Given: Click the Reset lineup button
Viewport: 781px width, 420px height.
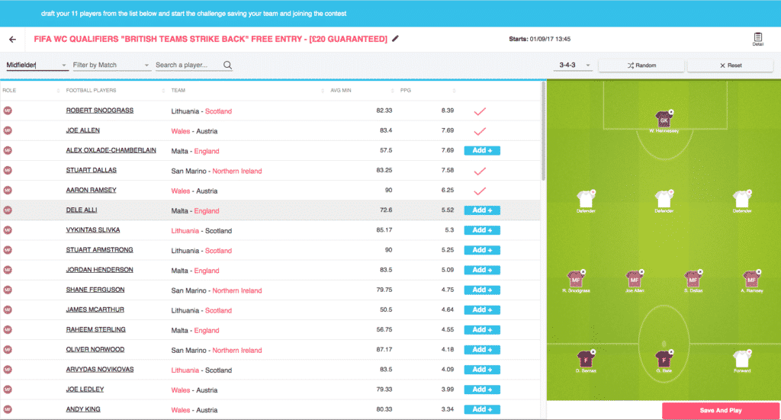Looking at the screenshot, I should point(731,66).
